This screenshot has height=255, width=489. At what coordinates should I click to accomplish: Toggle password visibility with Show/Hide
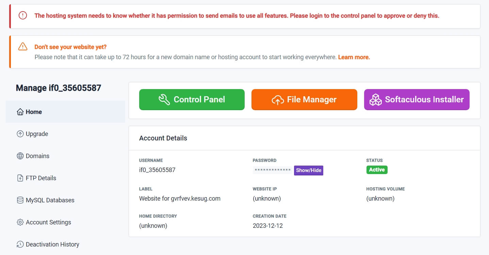309,170
